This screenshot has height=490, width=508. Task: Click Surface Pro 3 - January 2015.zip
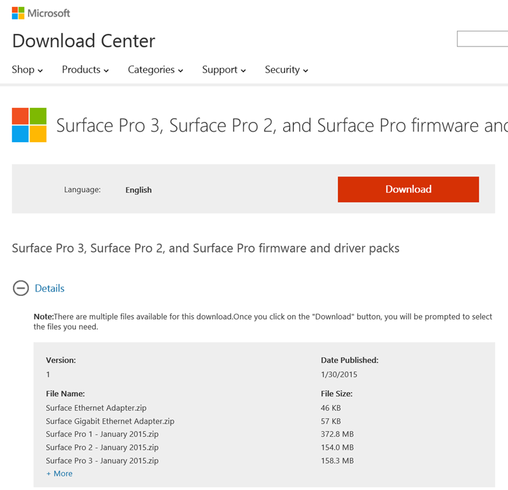pyautogui.click(x=102, y=461)
